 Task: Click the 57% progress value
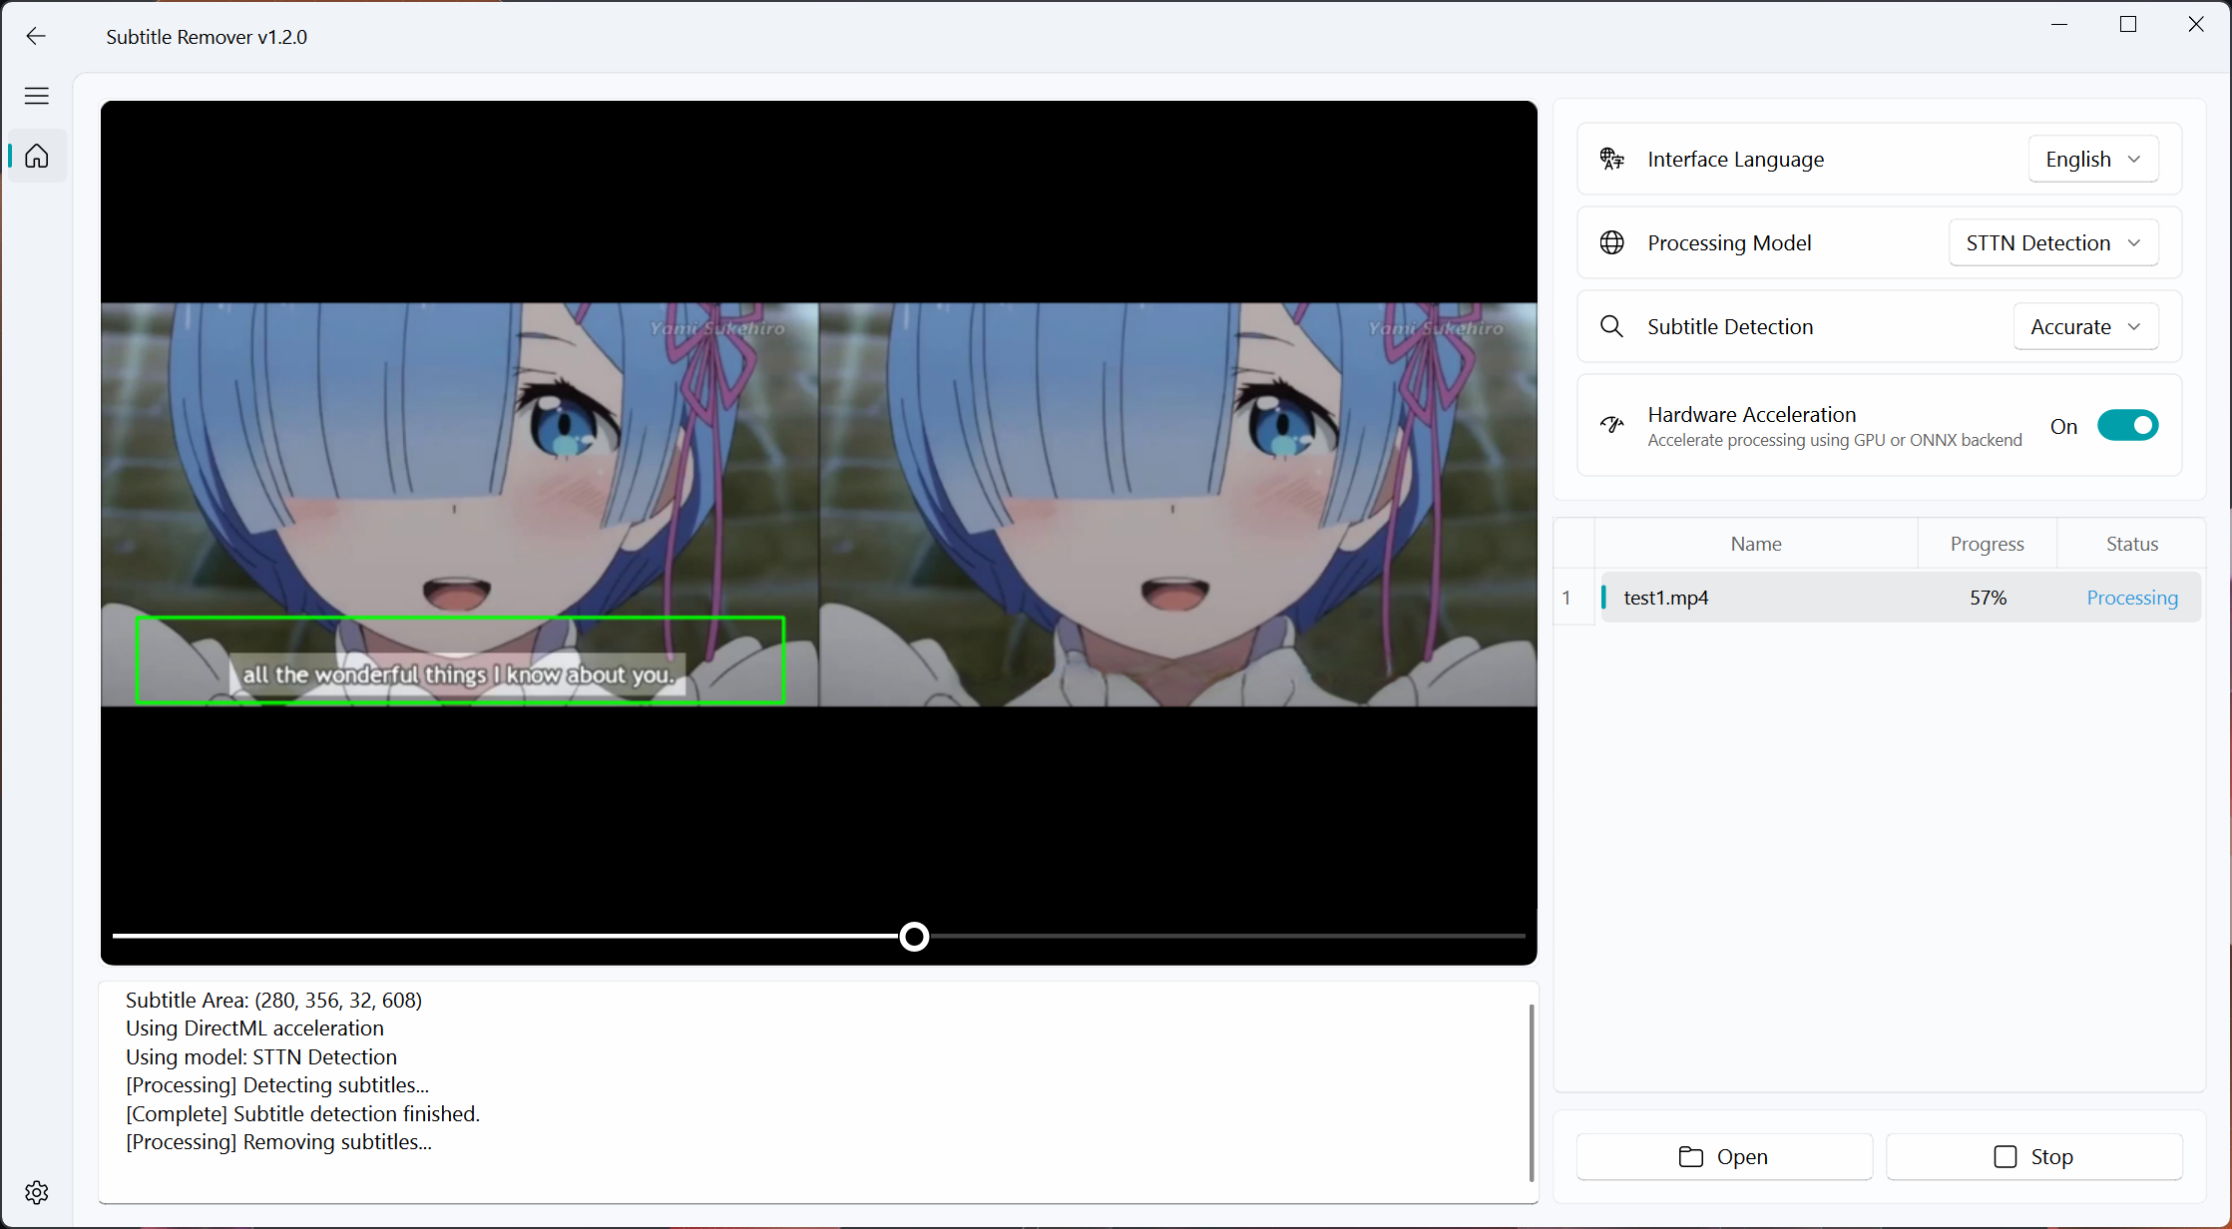tap(1988, 598)
